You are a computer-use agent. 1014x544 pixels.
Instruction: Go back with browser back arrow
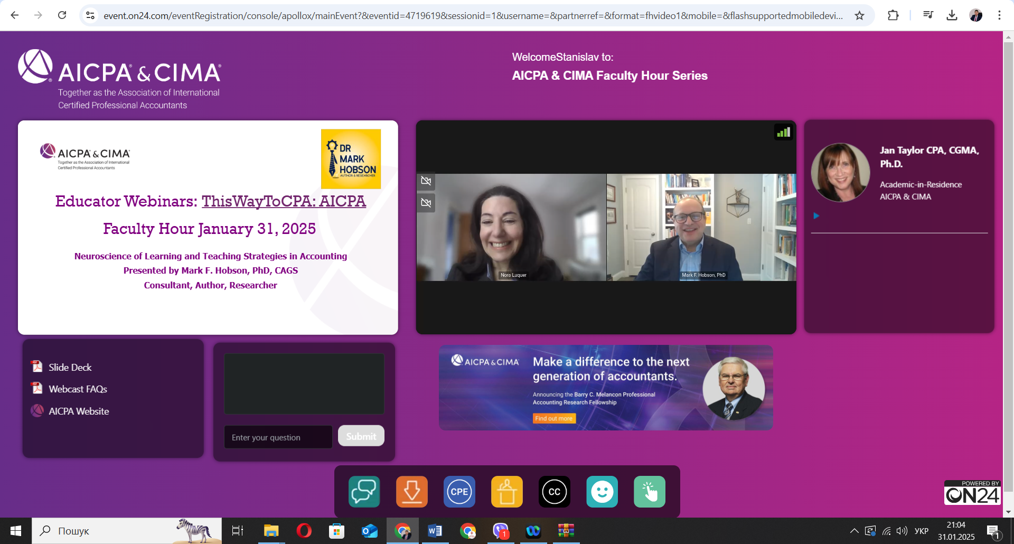[15, 15]
